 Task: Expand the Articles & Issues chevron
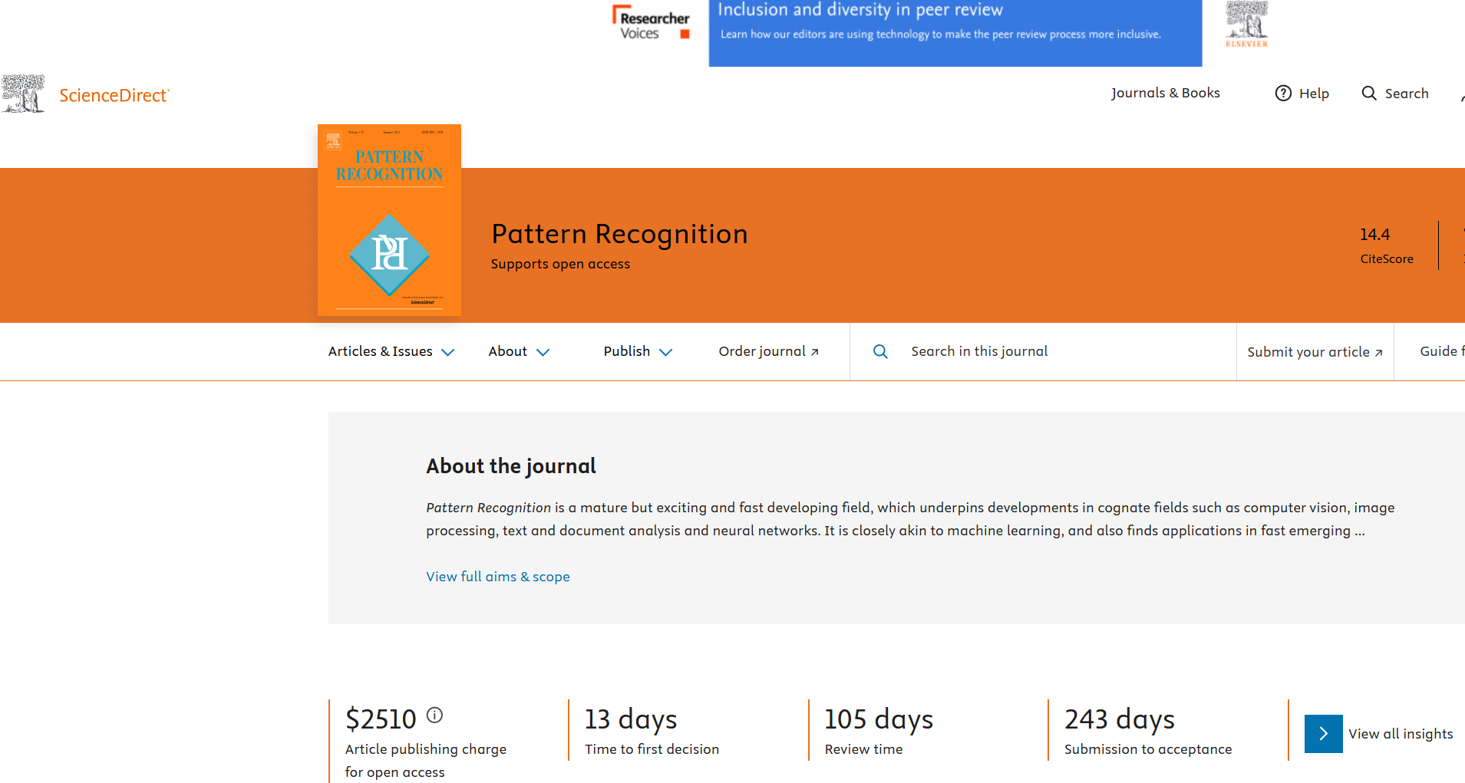(x=448, y=352)
